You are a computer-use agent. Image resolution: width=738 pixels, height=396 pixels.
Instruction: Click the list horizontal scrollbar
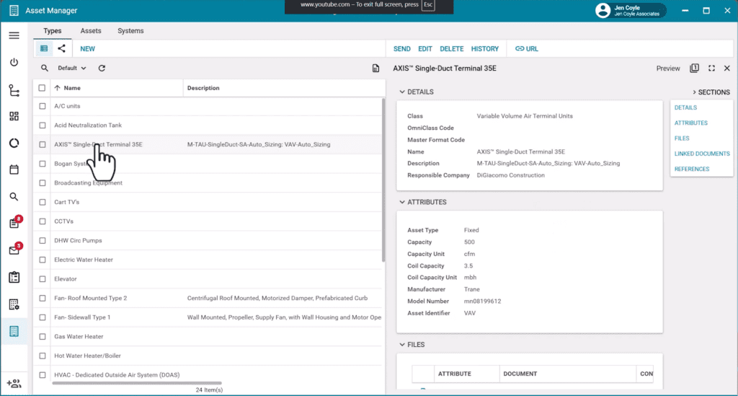[136, 383]
